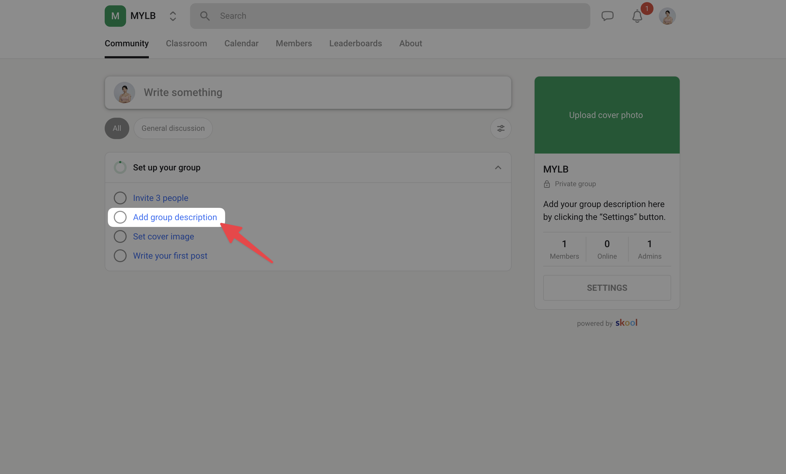Open the post filter sliders icon
786x474 pixels.
[501, 128]
